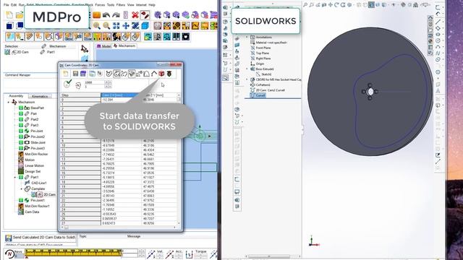Click the first purple gear icon in MDPro toolbar
This screenshot has height=260, width=463.
tap(158, 15)
